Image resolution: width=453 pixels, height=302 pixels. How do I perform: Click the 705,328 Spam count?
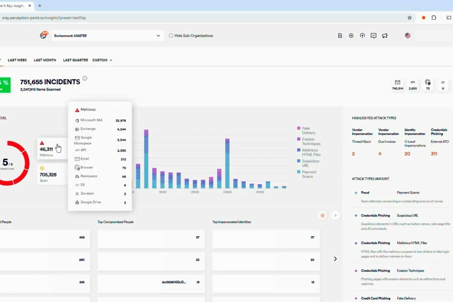pyautogui.click(x=48, y=174)
